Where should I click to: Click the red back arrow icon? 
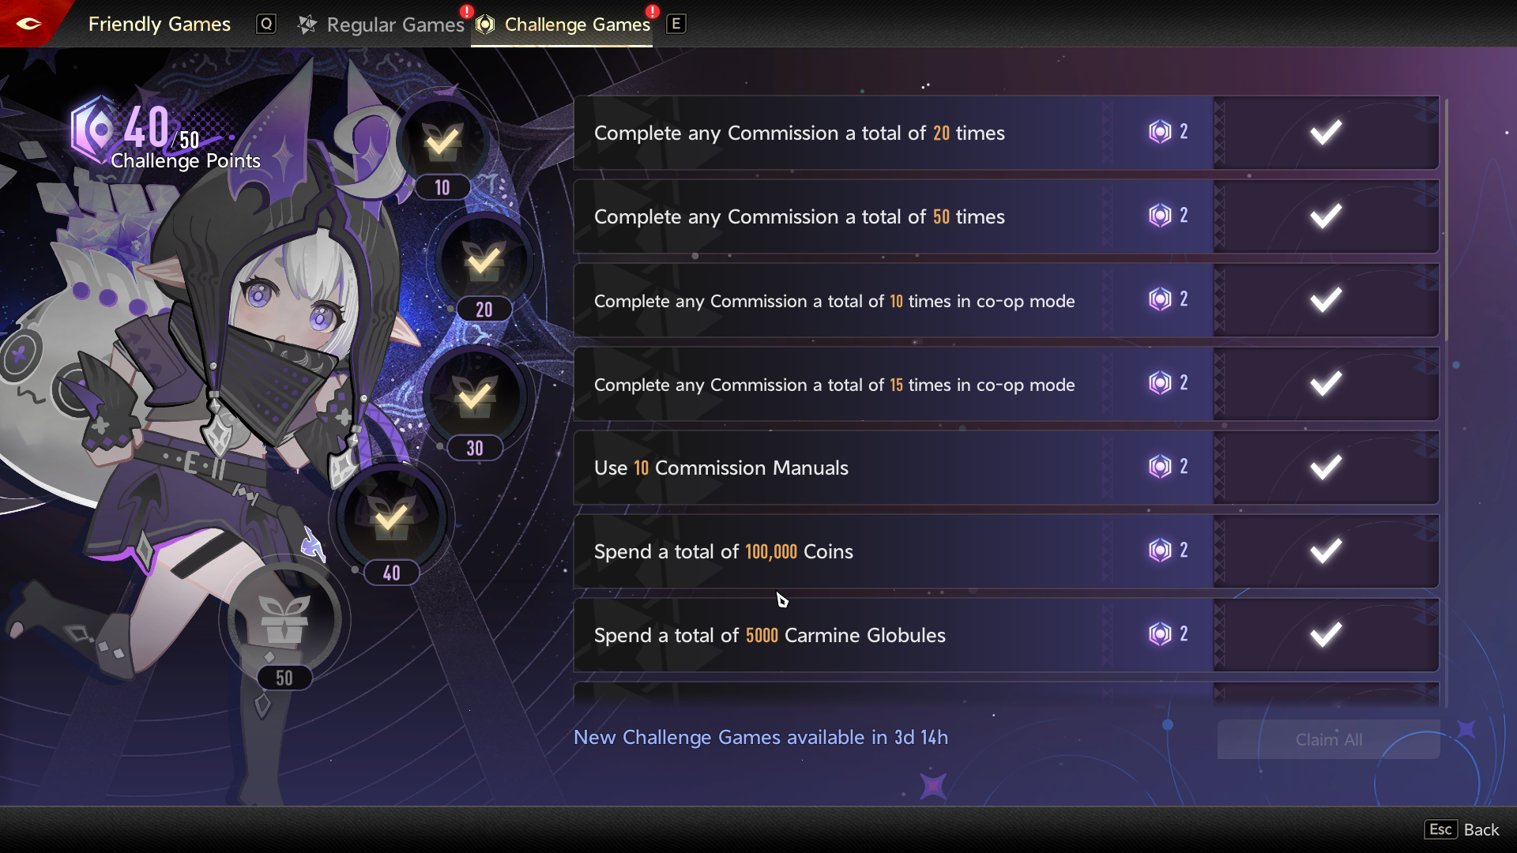point(28,24)
